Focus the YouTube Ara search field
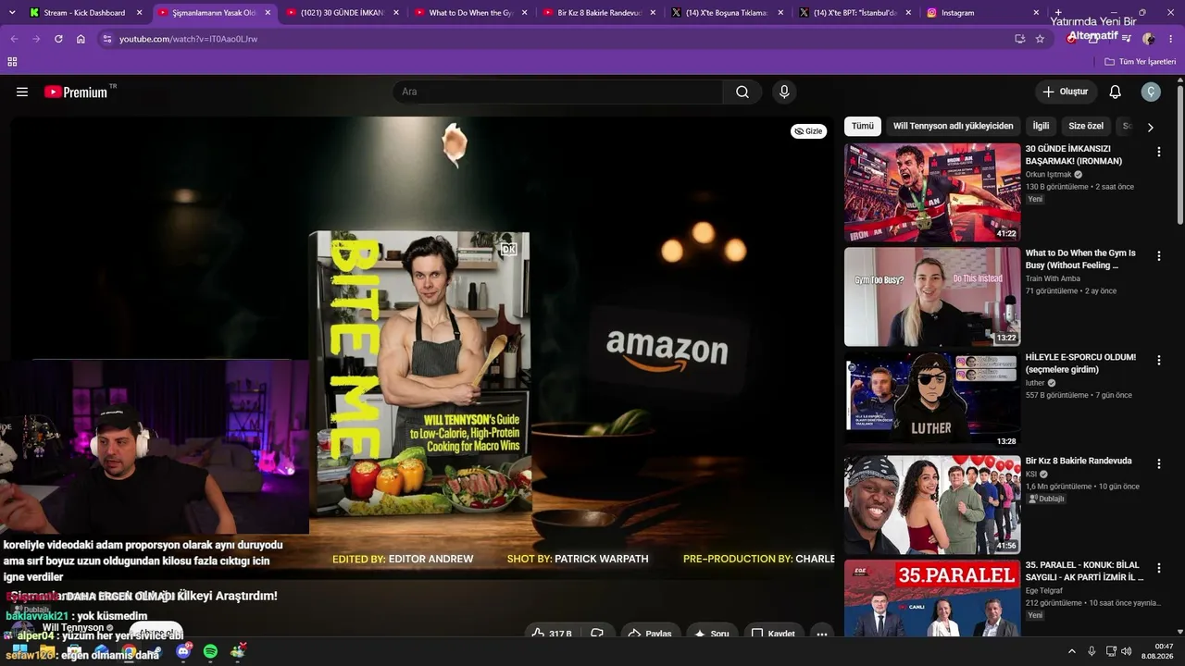Screen dimensions: 1185x666 557,92
